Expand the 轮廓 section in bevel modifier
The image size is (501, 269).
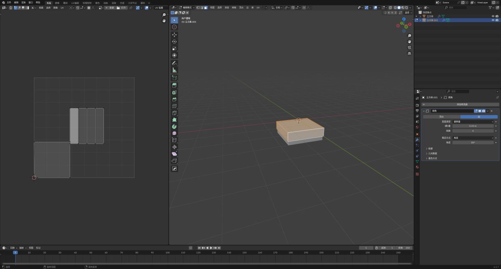pyautogui.click(x=430, y=148)
